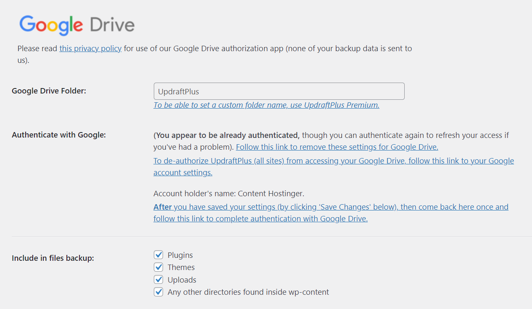Follow the complete authentication with Google Drive link

331,213
